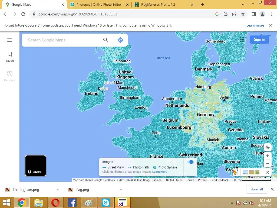Viewport: 277px width, 208px height.
Task: Open the Privacy link
Action: point(202,180)
